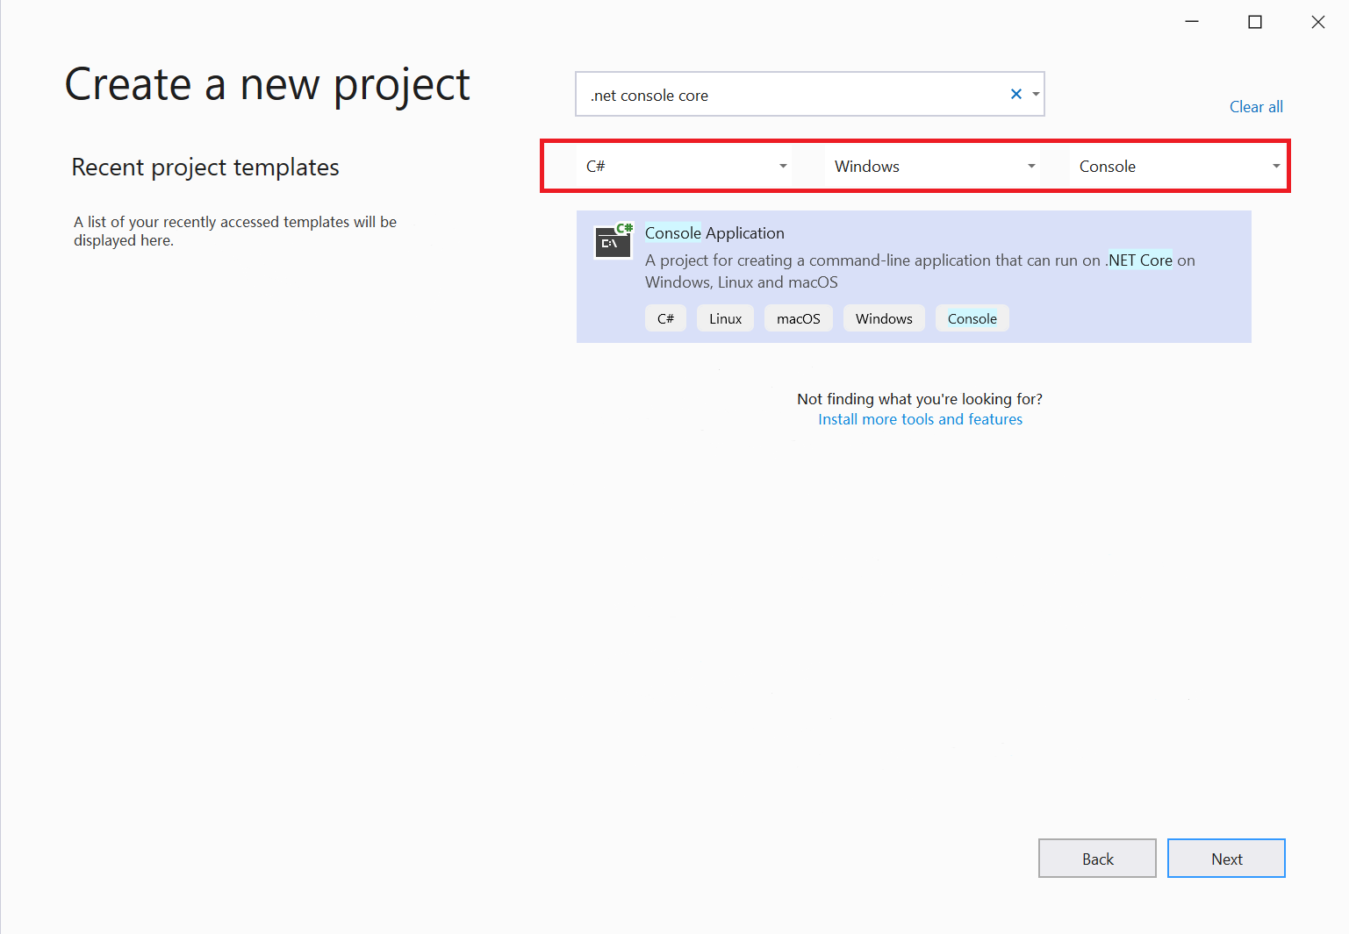Click the .NET Core highlighted text in description
The width and height of the screenshot is (1349, 934).
point(1138,260)
